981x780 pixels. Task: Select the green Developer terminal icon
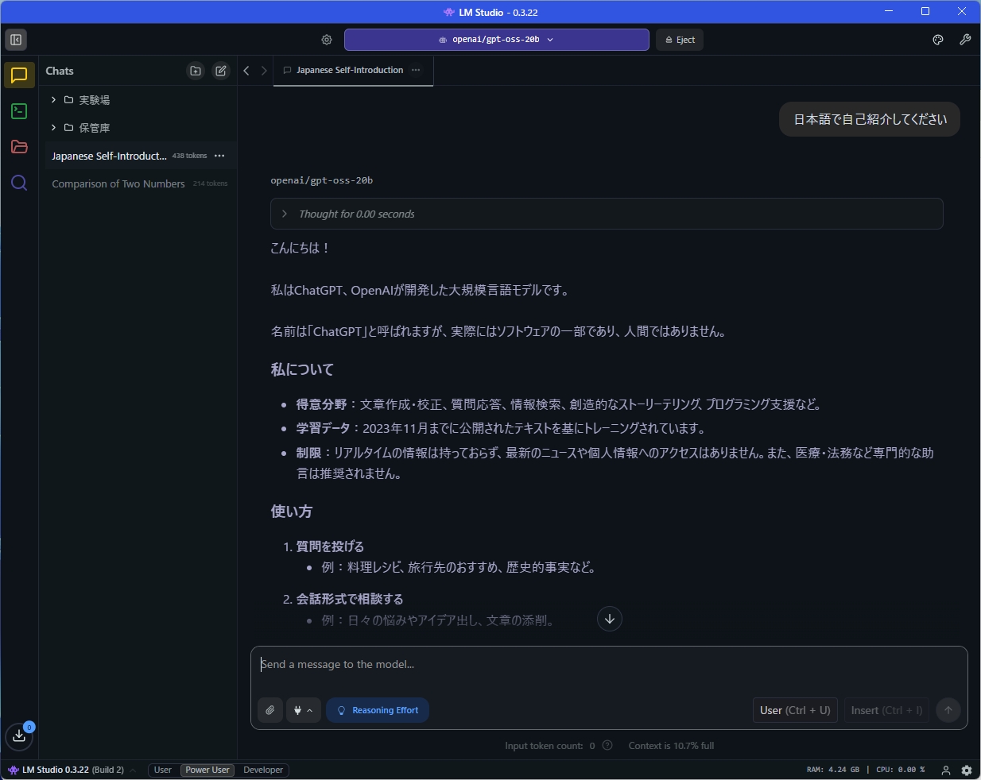18,111
